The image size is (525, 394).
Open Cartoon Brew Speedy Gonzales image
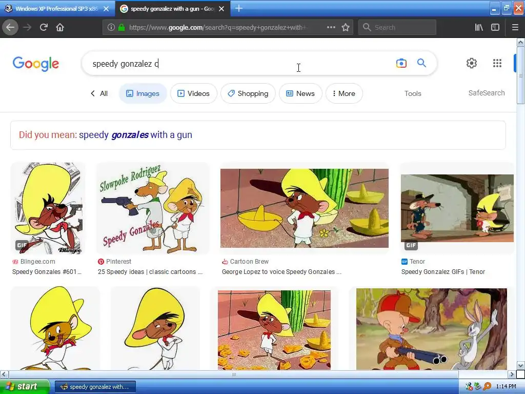tap(305, 208)
